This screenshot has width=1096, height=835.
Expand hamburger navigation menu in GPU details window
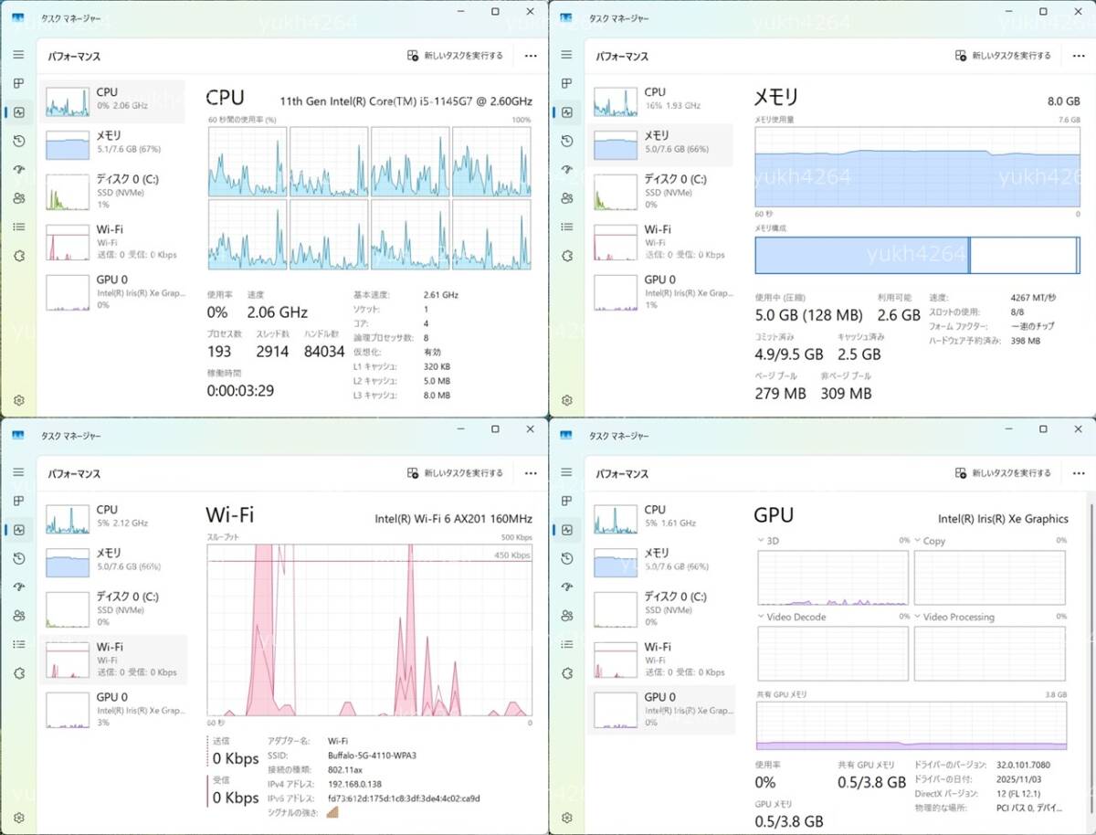567,472
